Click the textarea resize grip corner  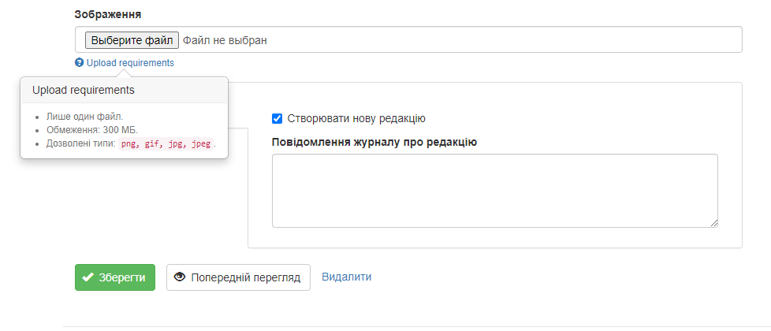pyautogui.click(x=714, y=223)
